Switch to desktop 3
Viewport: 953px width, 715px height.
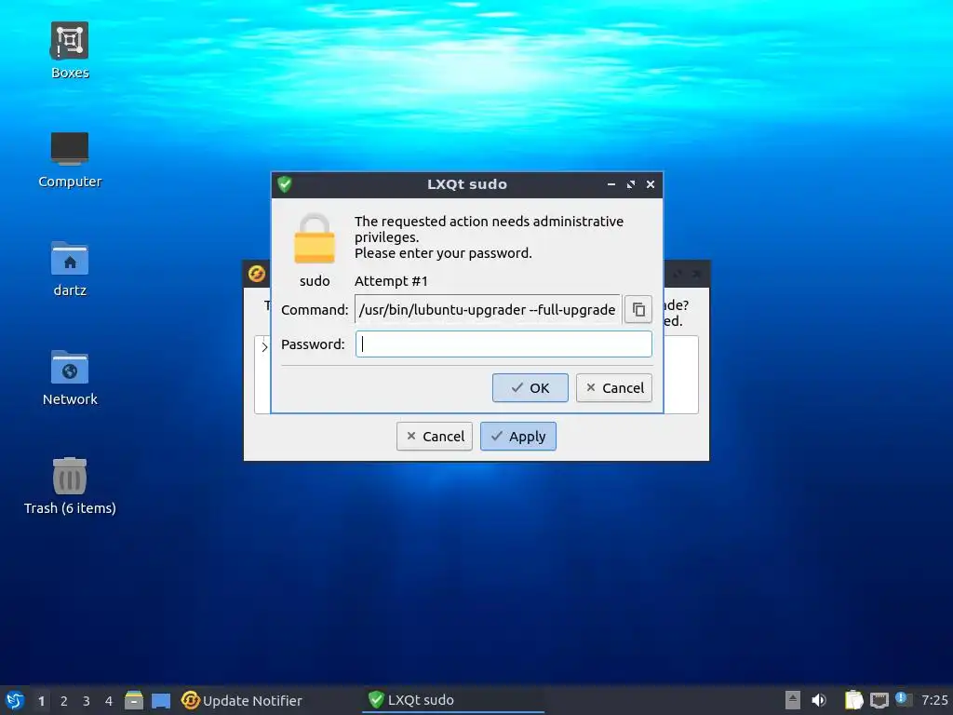tap(87, 701)
